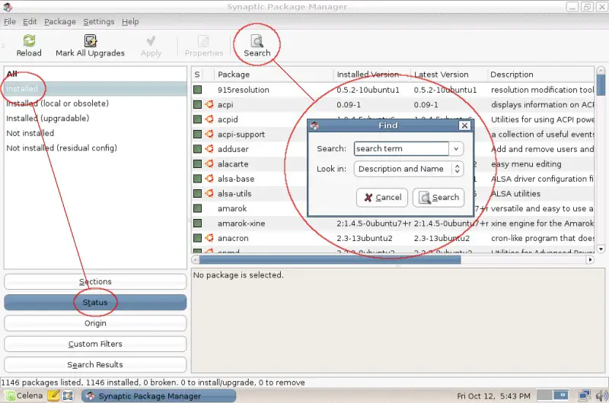Screen dimensions: 609x403
Task: Click Synaptic Package Manager taskbar button
Action: [159, 395]
